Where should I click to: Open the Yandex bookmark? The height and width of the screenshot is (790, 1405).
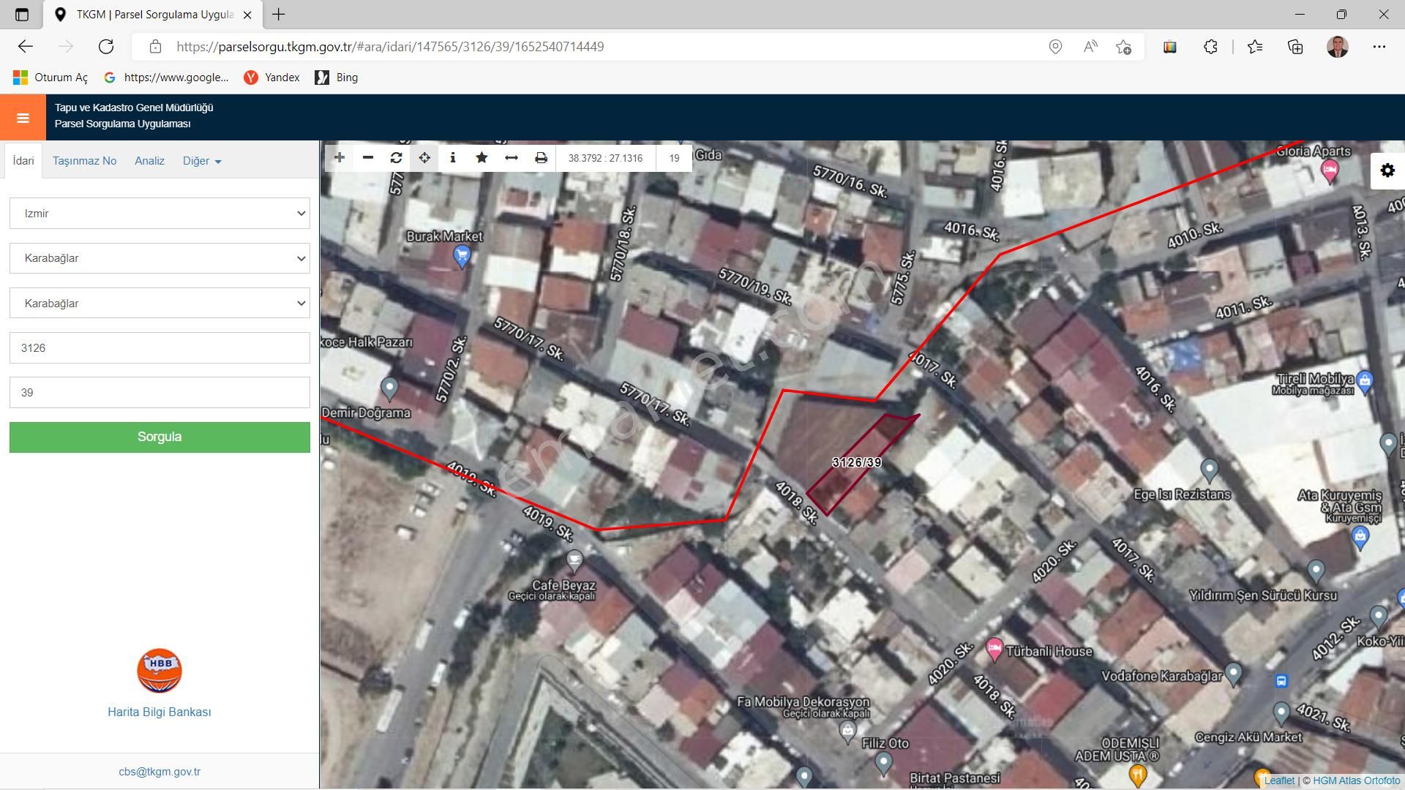point(272,78)
